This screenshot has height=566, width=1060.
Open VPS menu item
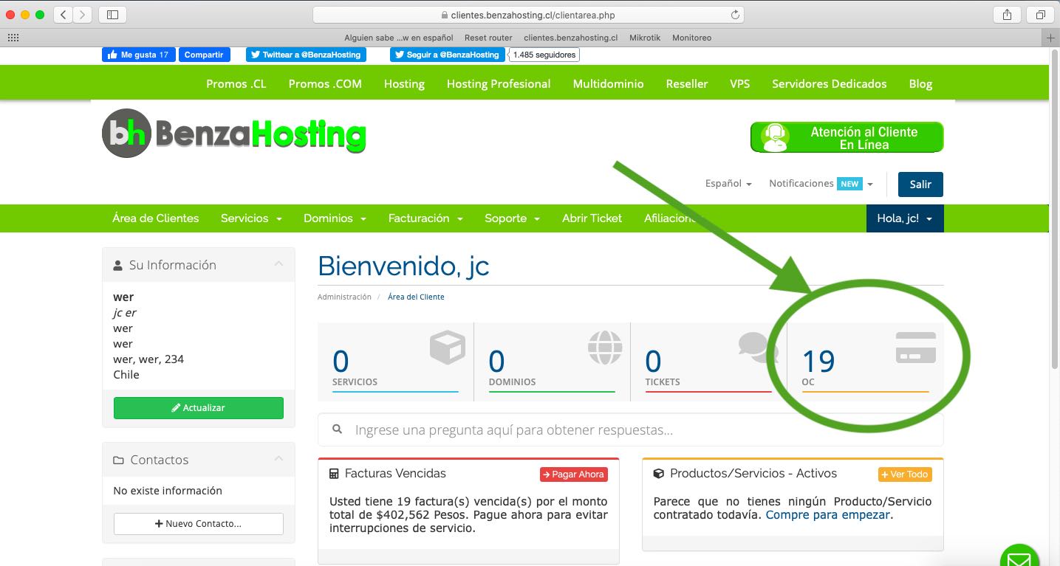[739, 84]
